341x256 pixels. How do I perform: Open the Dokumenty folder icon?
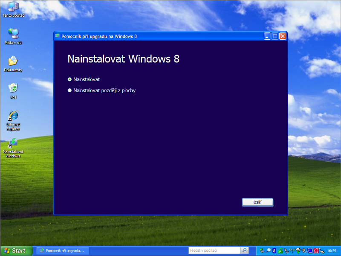tap(13, 61)
